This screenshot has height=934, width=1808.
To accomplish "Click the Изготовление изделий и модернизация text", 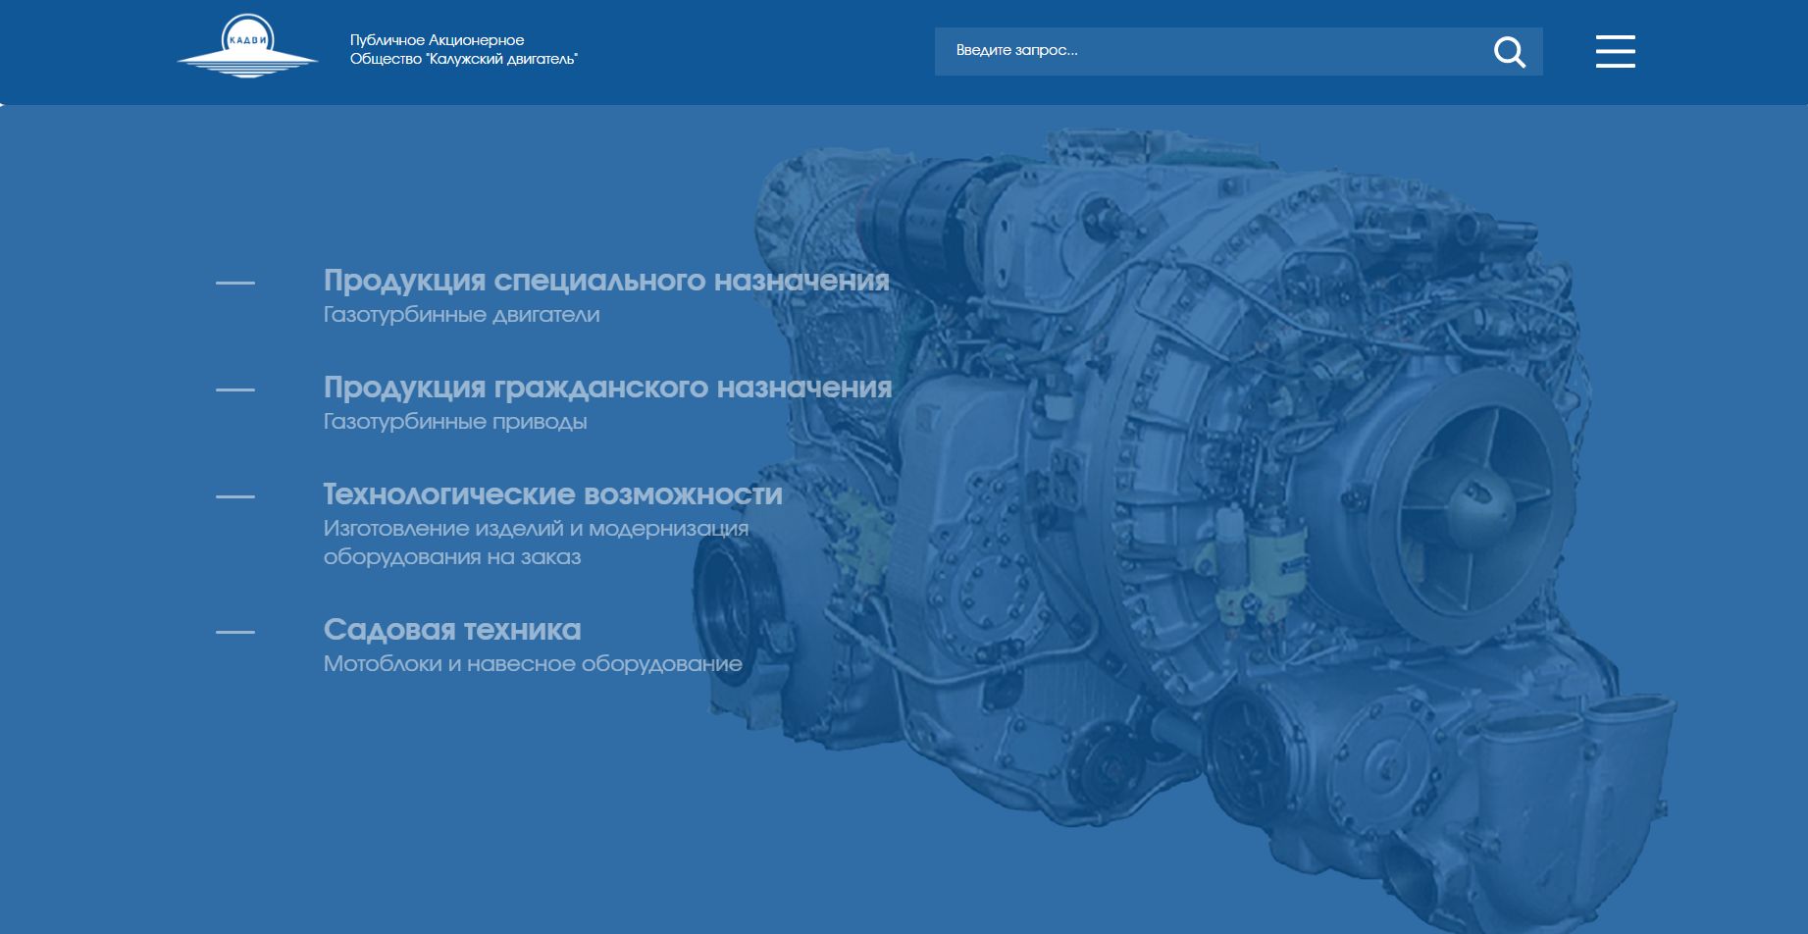I will (536, 529).
